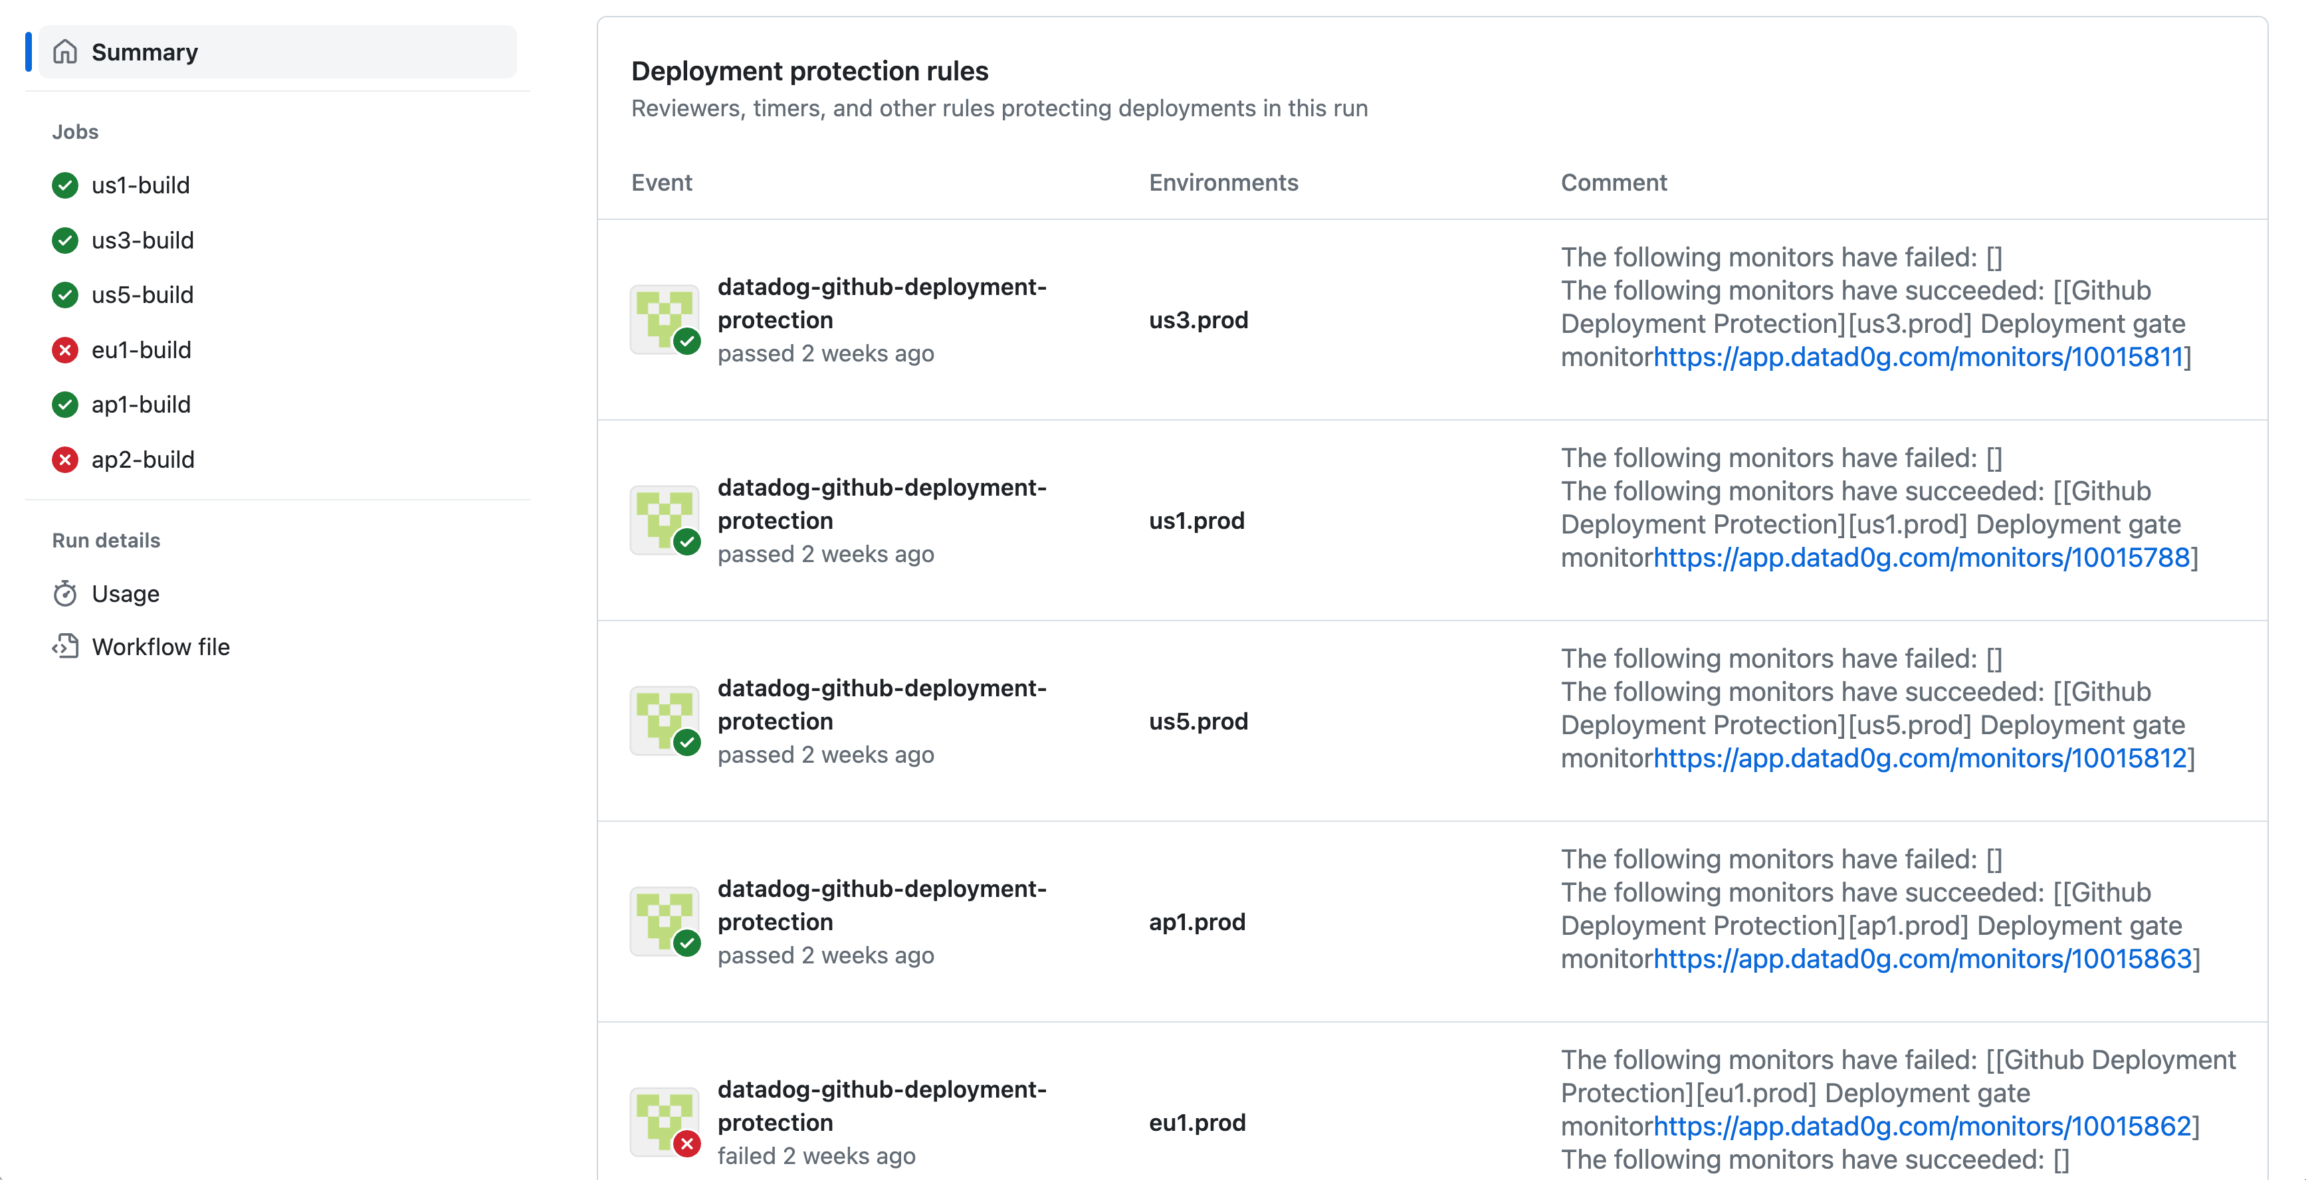Click the green success icon on us1-build
The image size is (2306, 1180).
tap(64, 185)
